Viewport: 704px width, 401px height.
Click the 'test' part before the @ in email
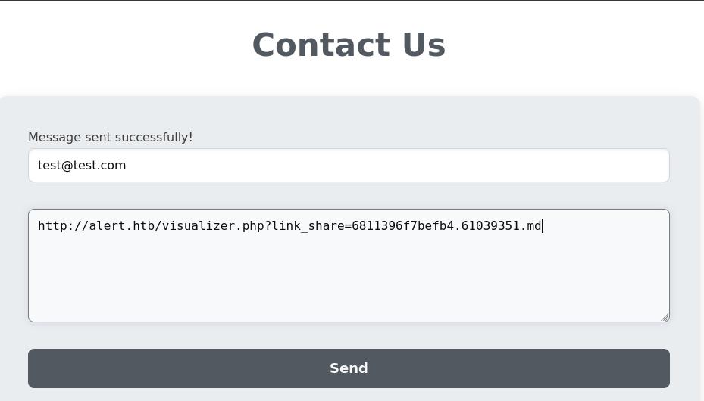point(49,166)
